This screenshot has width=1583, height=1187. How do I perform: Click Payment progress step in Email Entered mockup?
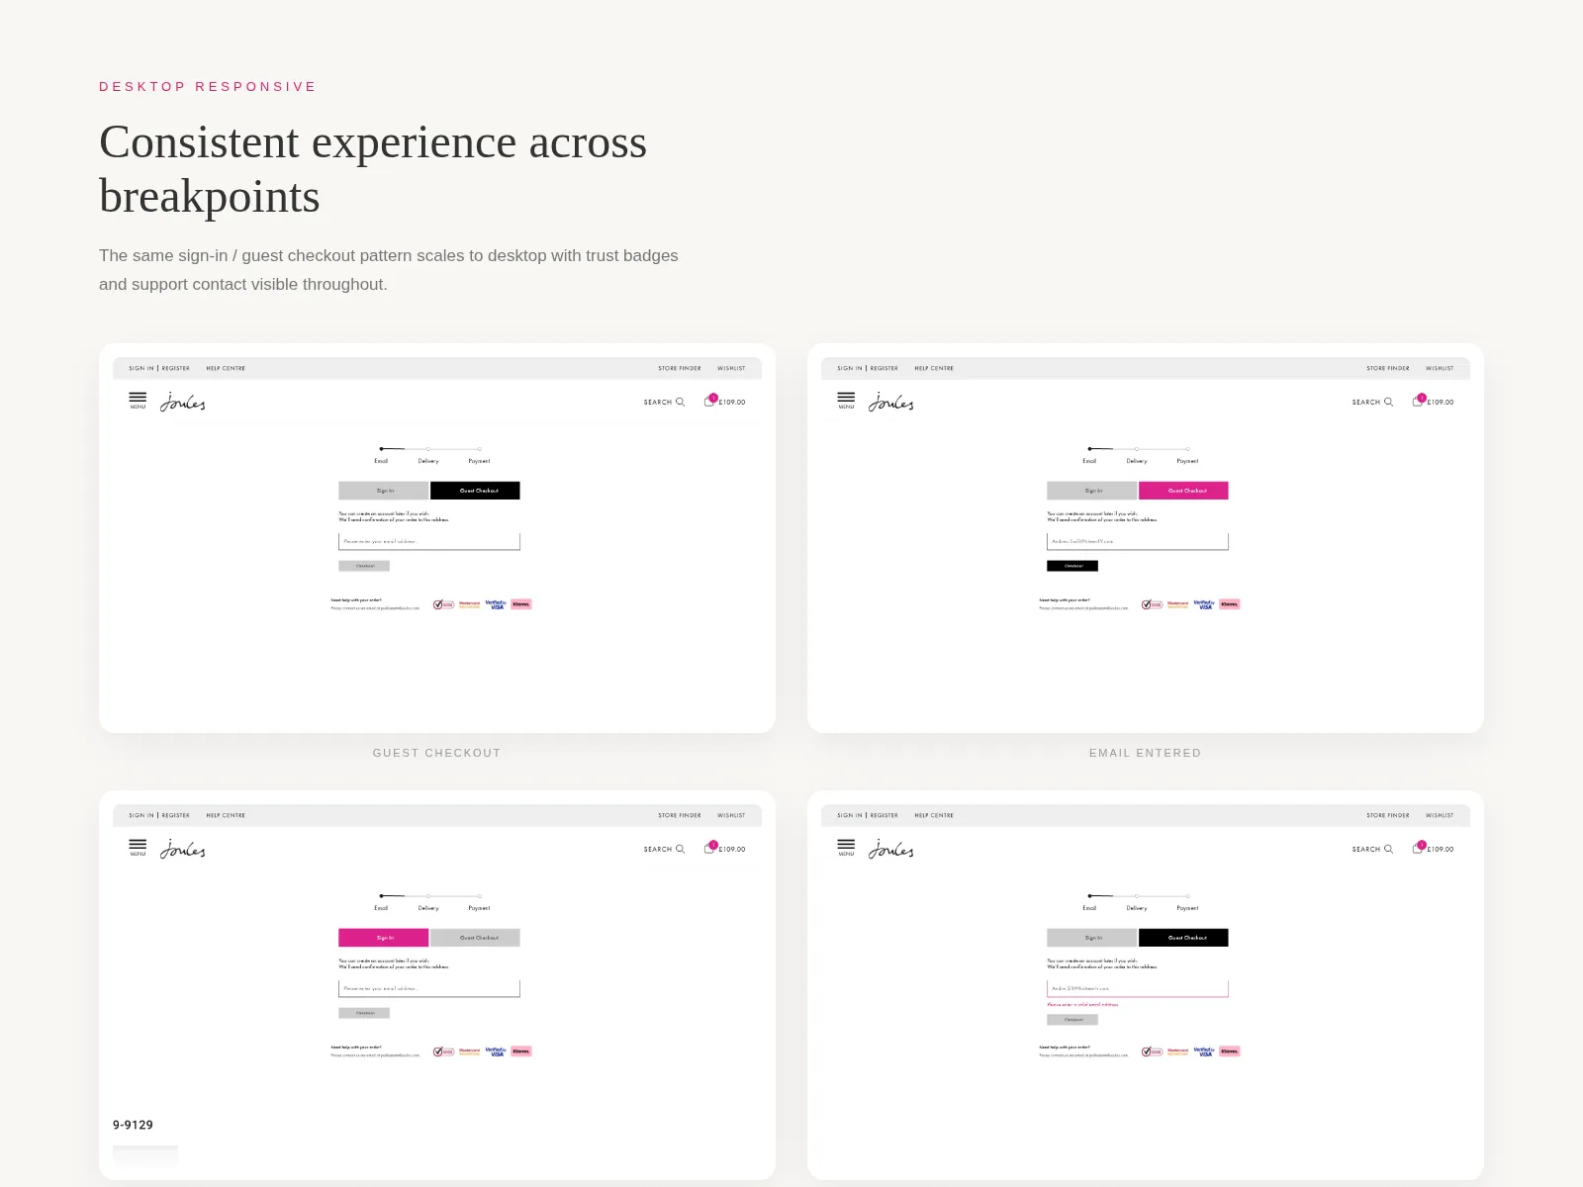click(1187, 455)
